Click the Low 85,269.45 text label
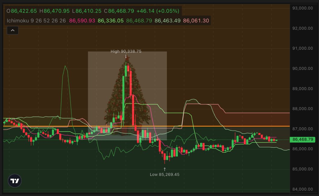Image resolution: width=319 pixels, height=196 pixels. (164, 174)
